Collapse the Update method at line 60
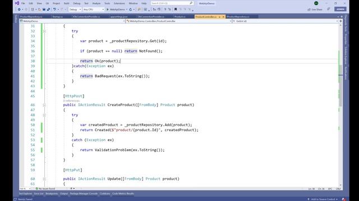359x201 pixels. click(x=44, y=179)
